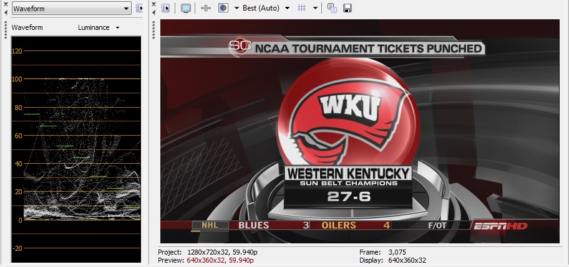569x267 pixels.
Task: Click the 120 scale label on waveform
Action: [x=17, y=50]
